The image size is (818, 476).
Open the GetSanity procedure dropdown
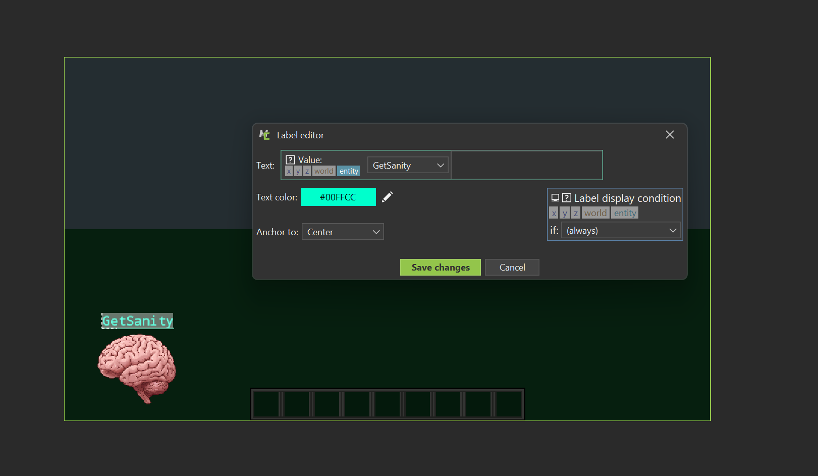408,166
